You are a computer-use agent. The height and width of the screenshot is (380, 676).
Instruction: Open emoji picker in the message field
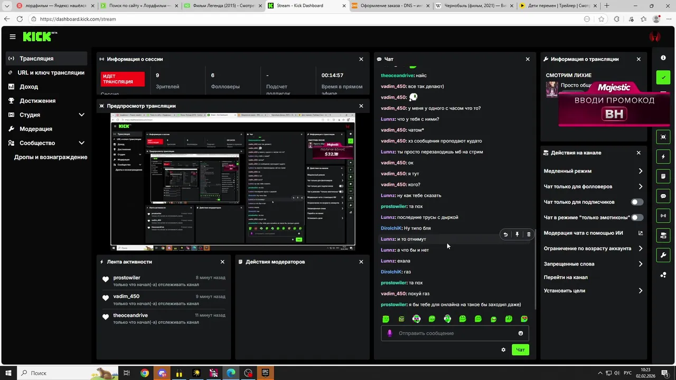click(x=521, y=333)
